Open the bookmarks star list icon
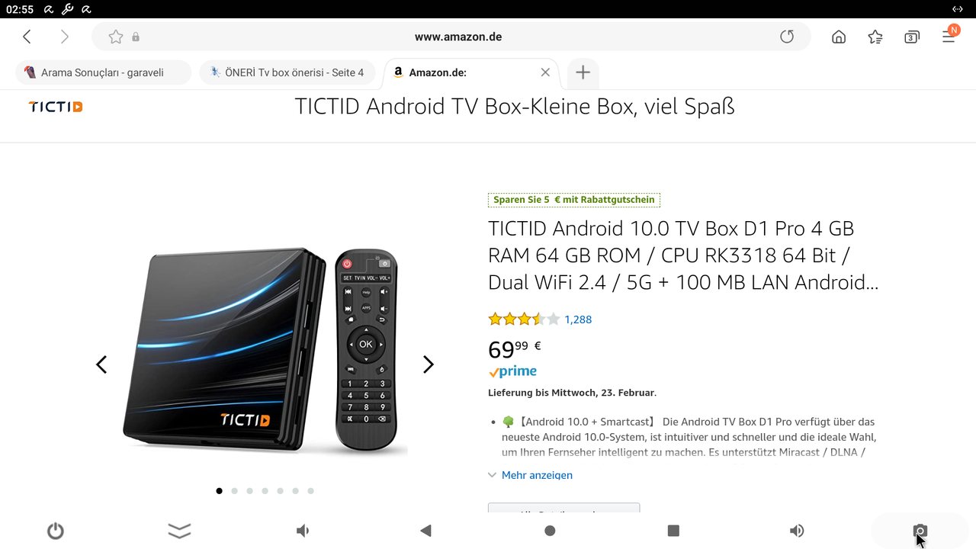Image resolution: width=976 pixels, height=549 pixels. (x=875, y=37)
